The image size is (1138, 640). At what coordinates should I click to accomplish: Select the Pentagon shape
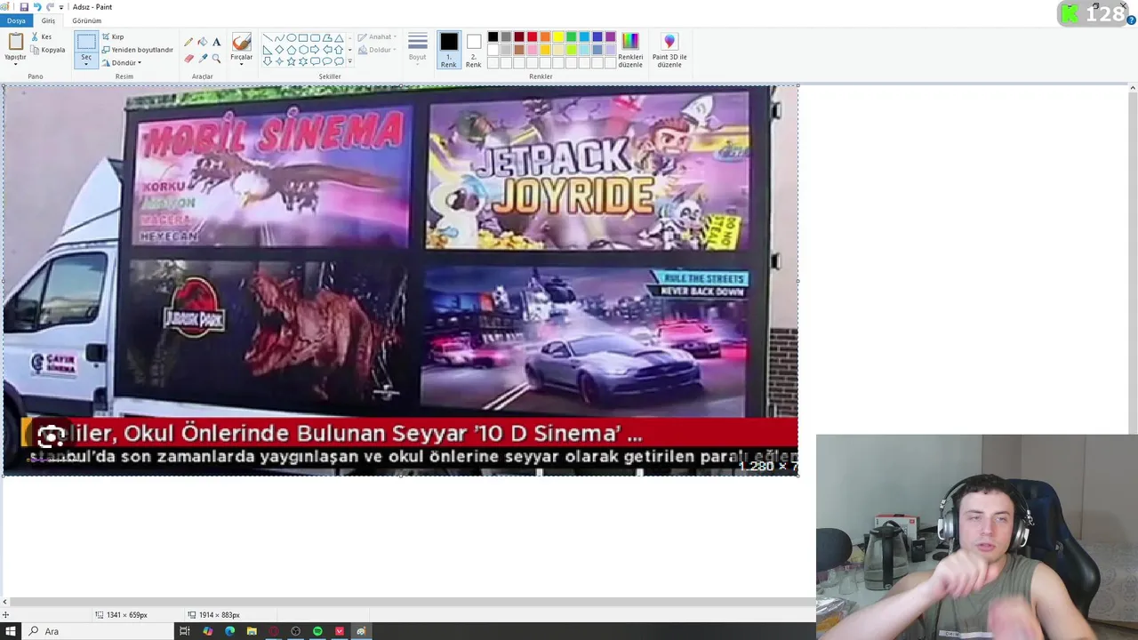click(x=292, y=50)
